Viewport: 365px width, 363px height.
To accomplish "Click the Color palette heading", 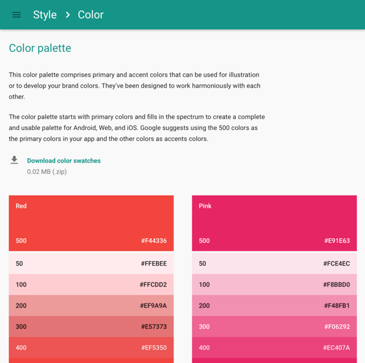I will pos(40,48).
